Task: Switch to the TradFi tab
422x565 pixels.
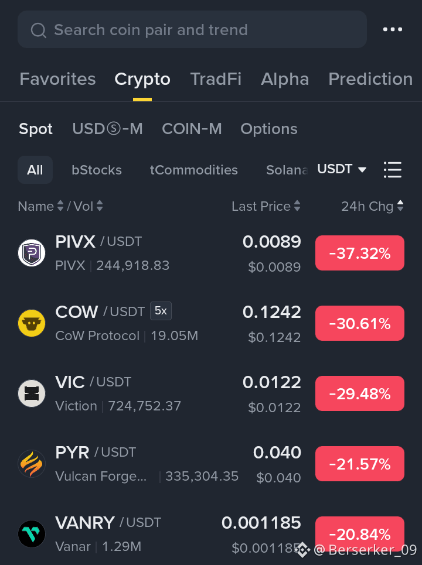Action: (216, 79)
